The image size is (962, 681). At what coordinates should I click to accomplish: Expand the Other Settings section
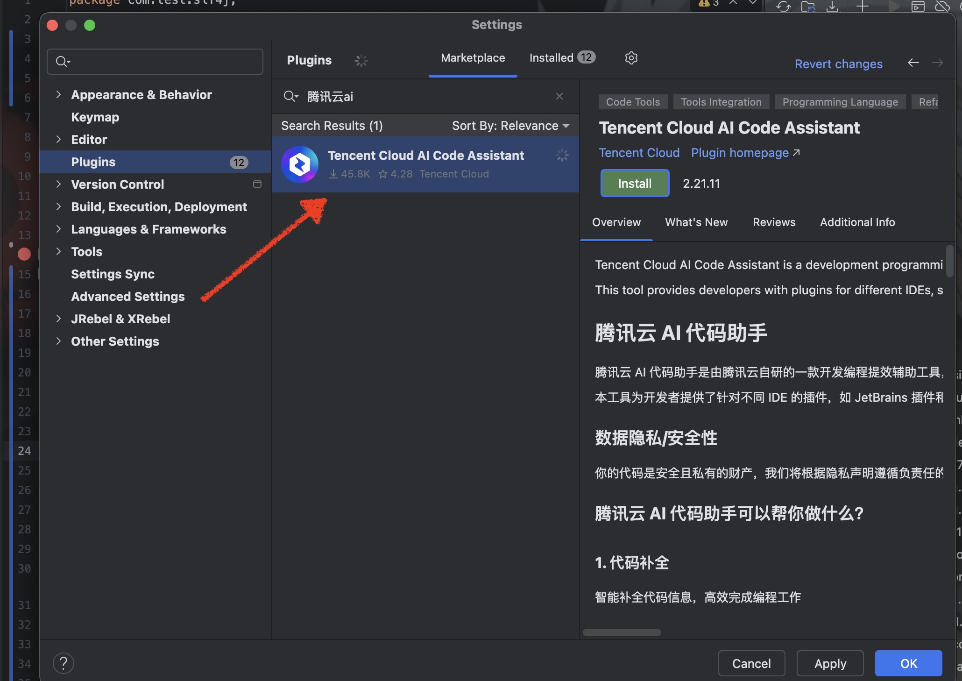pyautogui.click(x=58, y=341)
